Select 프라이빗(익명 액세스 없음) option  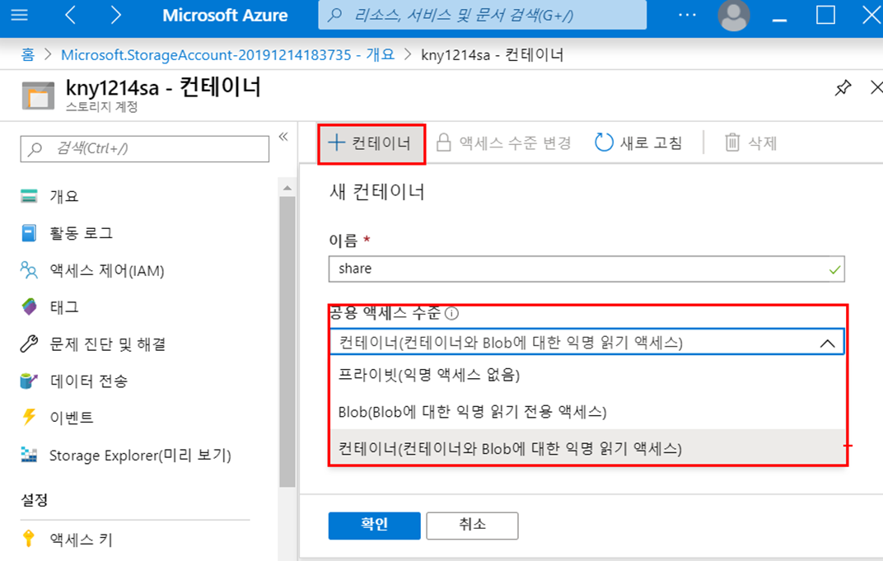point(587,375)
